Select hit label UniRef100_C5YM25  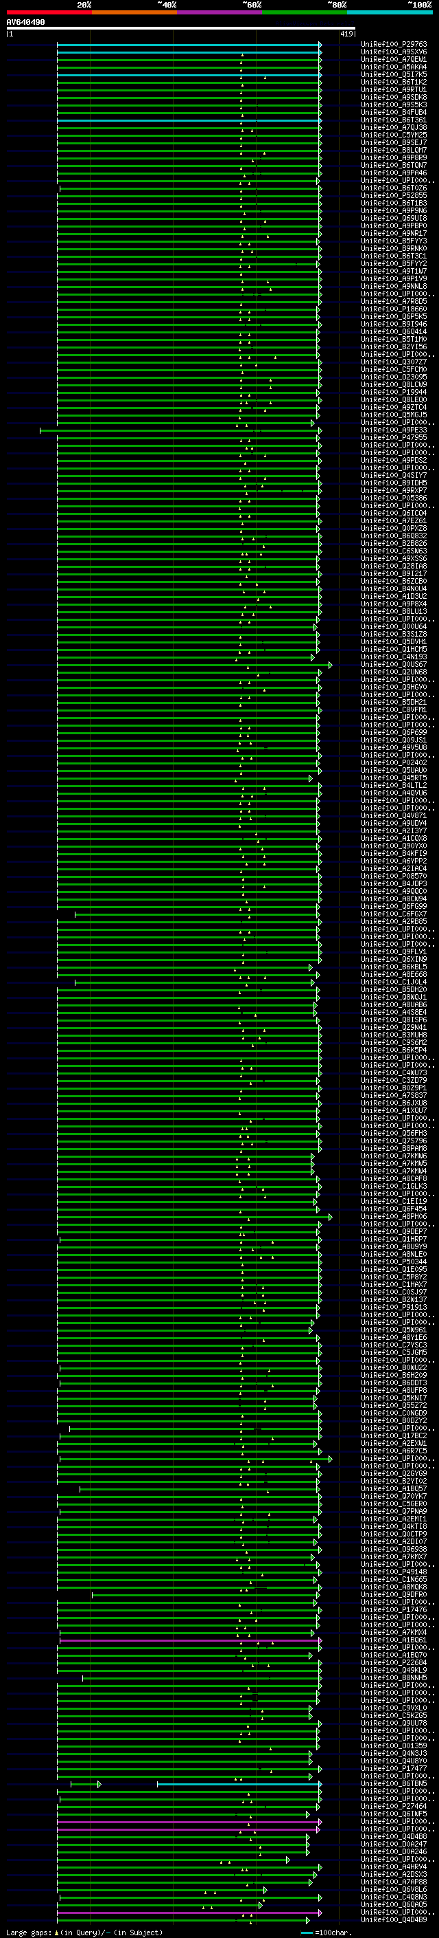[394, 135]
